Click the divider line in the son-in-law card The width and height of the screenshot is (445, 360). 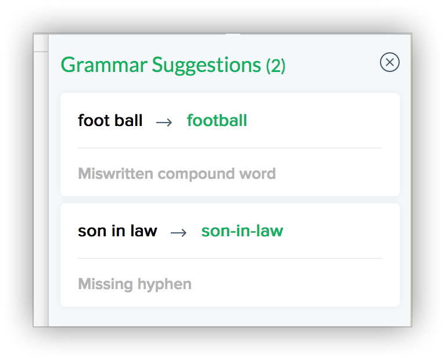(230, 258)
